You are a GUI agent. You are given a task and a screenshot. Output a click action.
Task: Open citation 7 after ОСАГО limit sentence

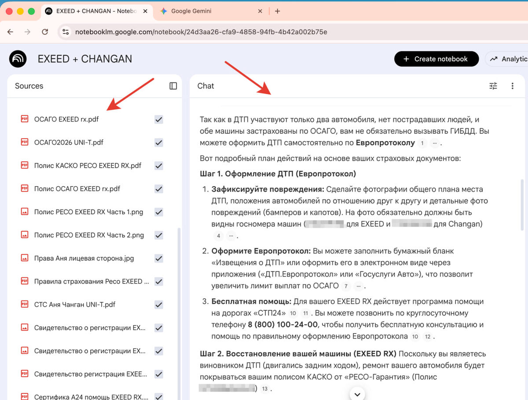point(346,286)
